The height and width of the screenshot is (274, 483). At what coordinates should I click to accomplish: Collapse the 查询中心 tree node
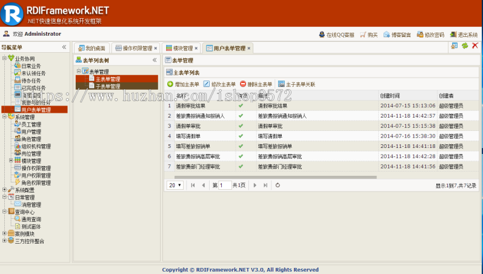click(4, 212)
